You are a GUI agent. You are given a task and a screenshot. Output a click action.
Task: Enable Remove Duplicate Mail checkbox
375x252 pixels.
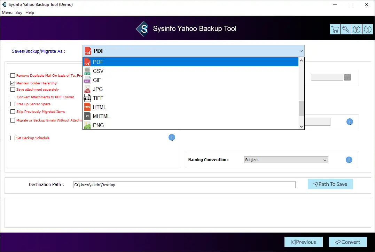coord(13,76)
